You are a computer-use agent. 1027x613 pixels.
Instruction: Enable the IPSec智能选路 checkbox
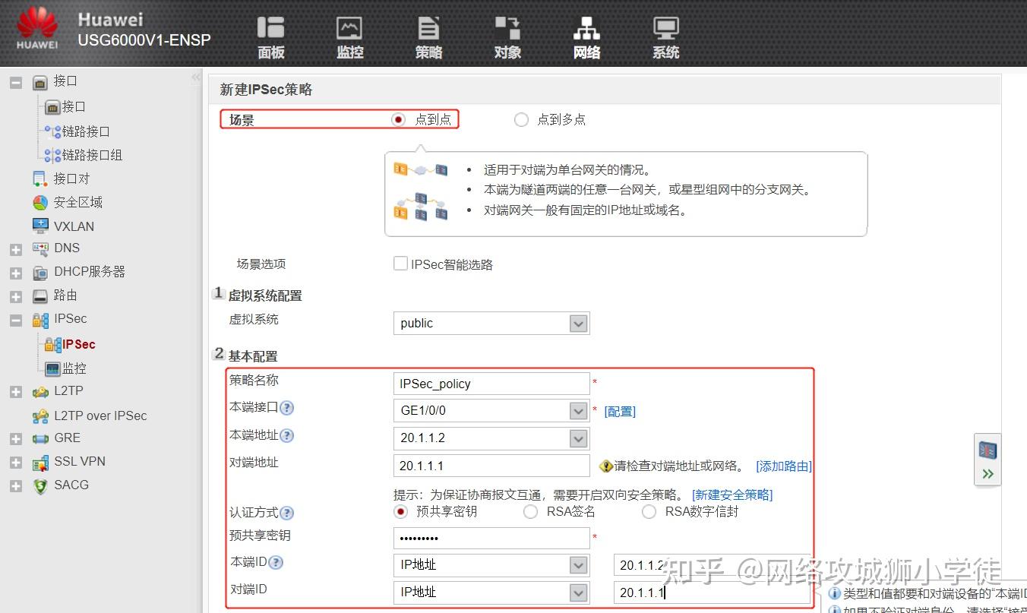(x=400, y=263)
